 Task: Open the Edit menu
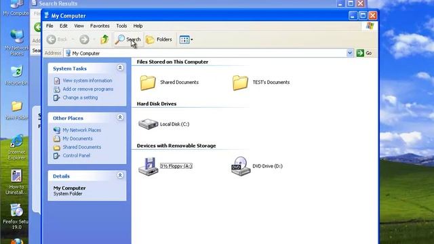coord(63,26)
